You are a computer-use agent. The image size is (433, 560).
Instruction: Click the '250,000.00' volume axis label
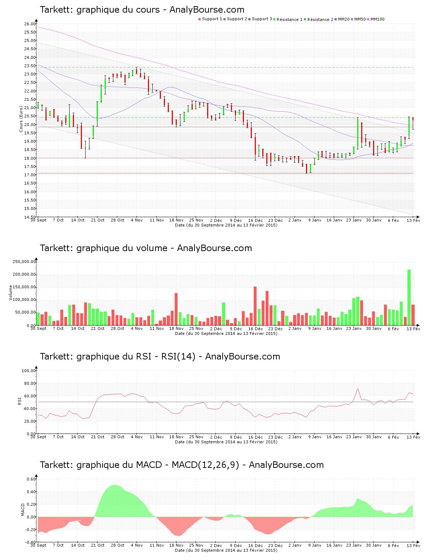click(x=24, y=262)
